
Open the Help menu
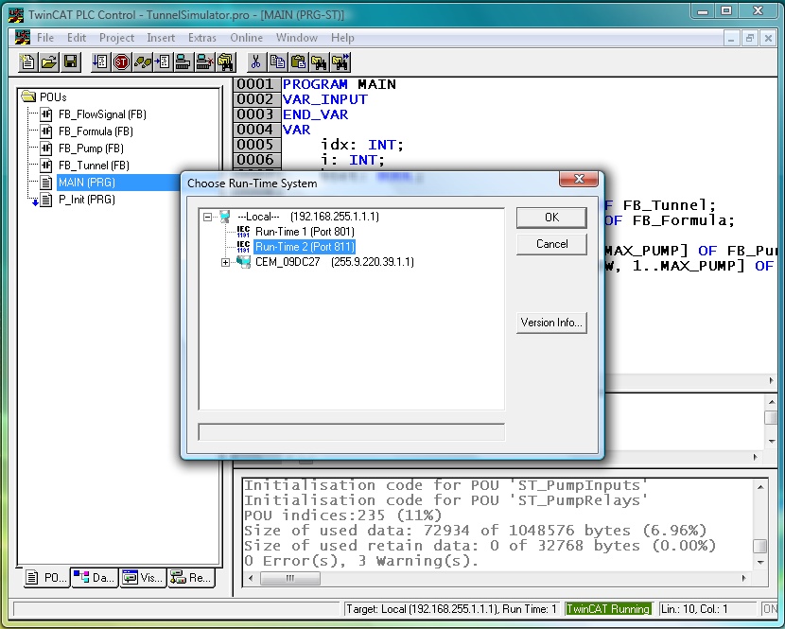coord(342,38)
